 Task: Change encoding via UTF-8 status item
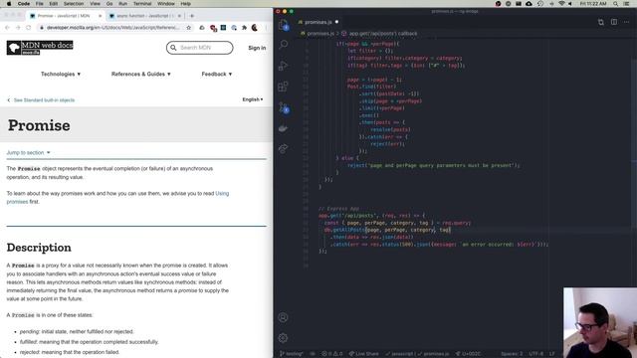point(536,354)
